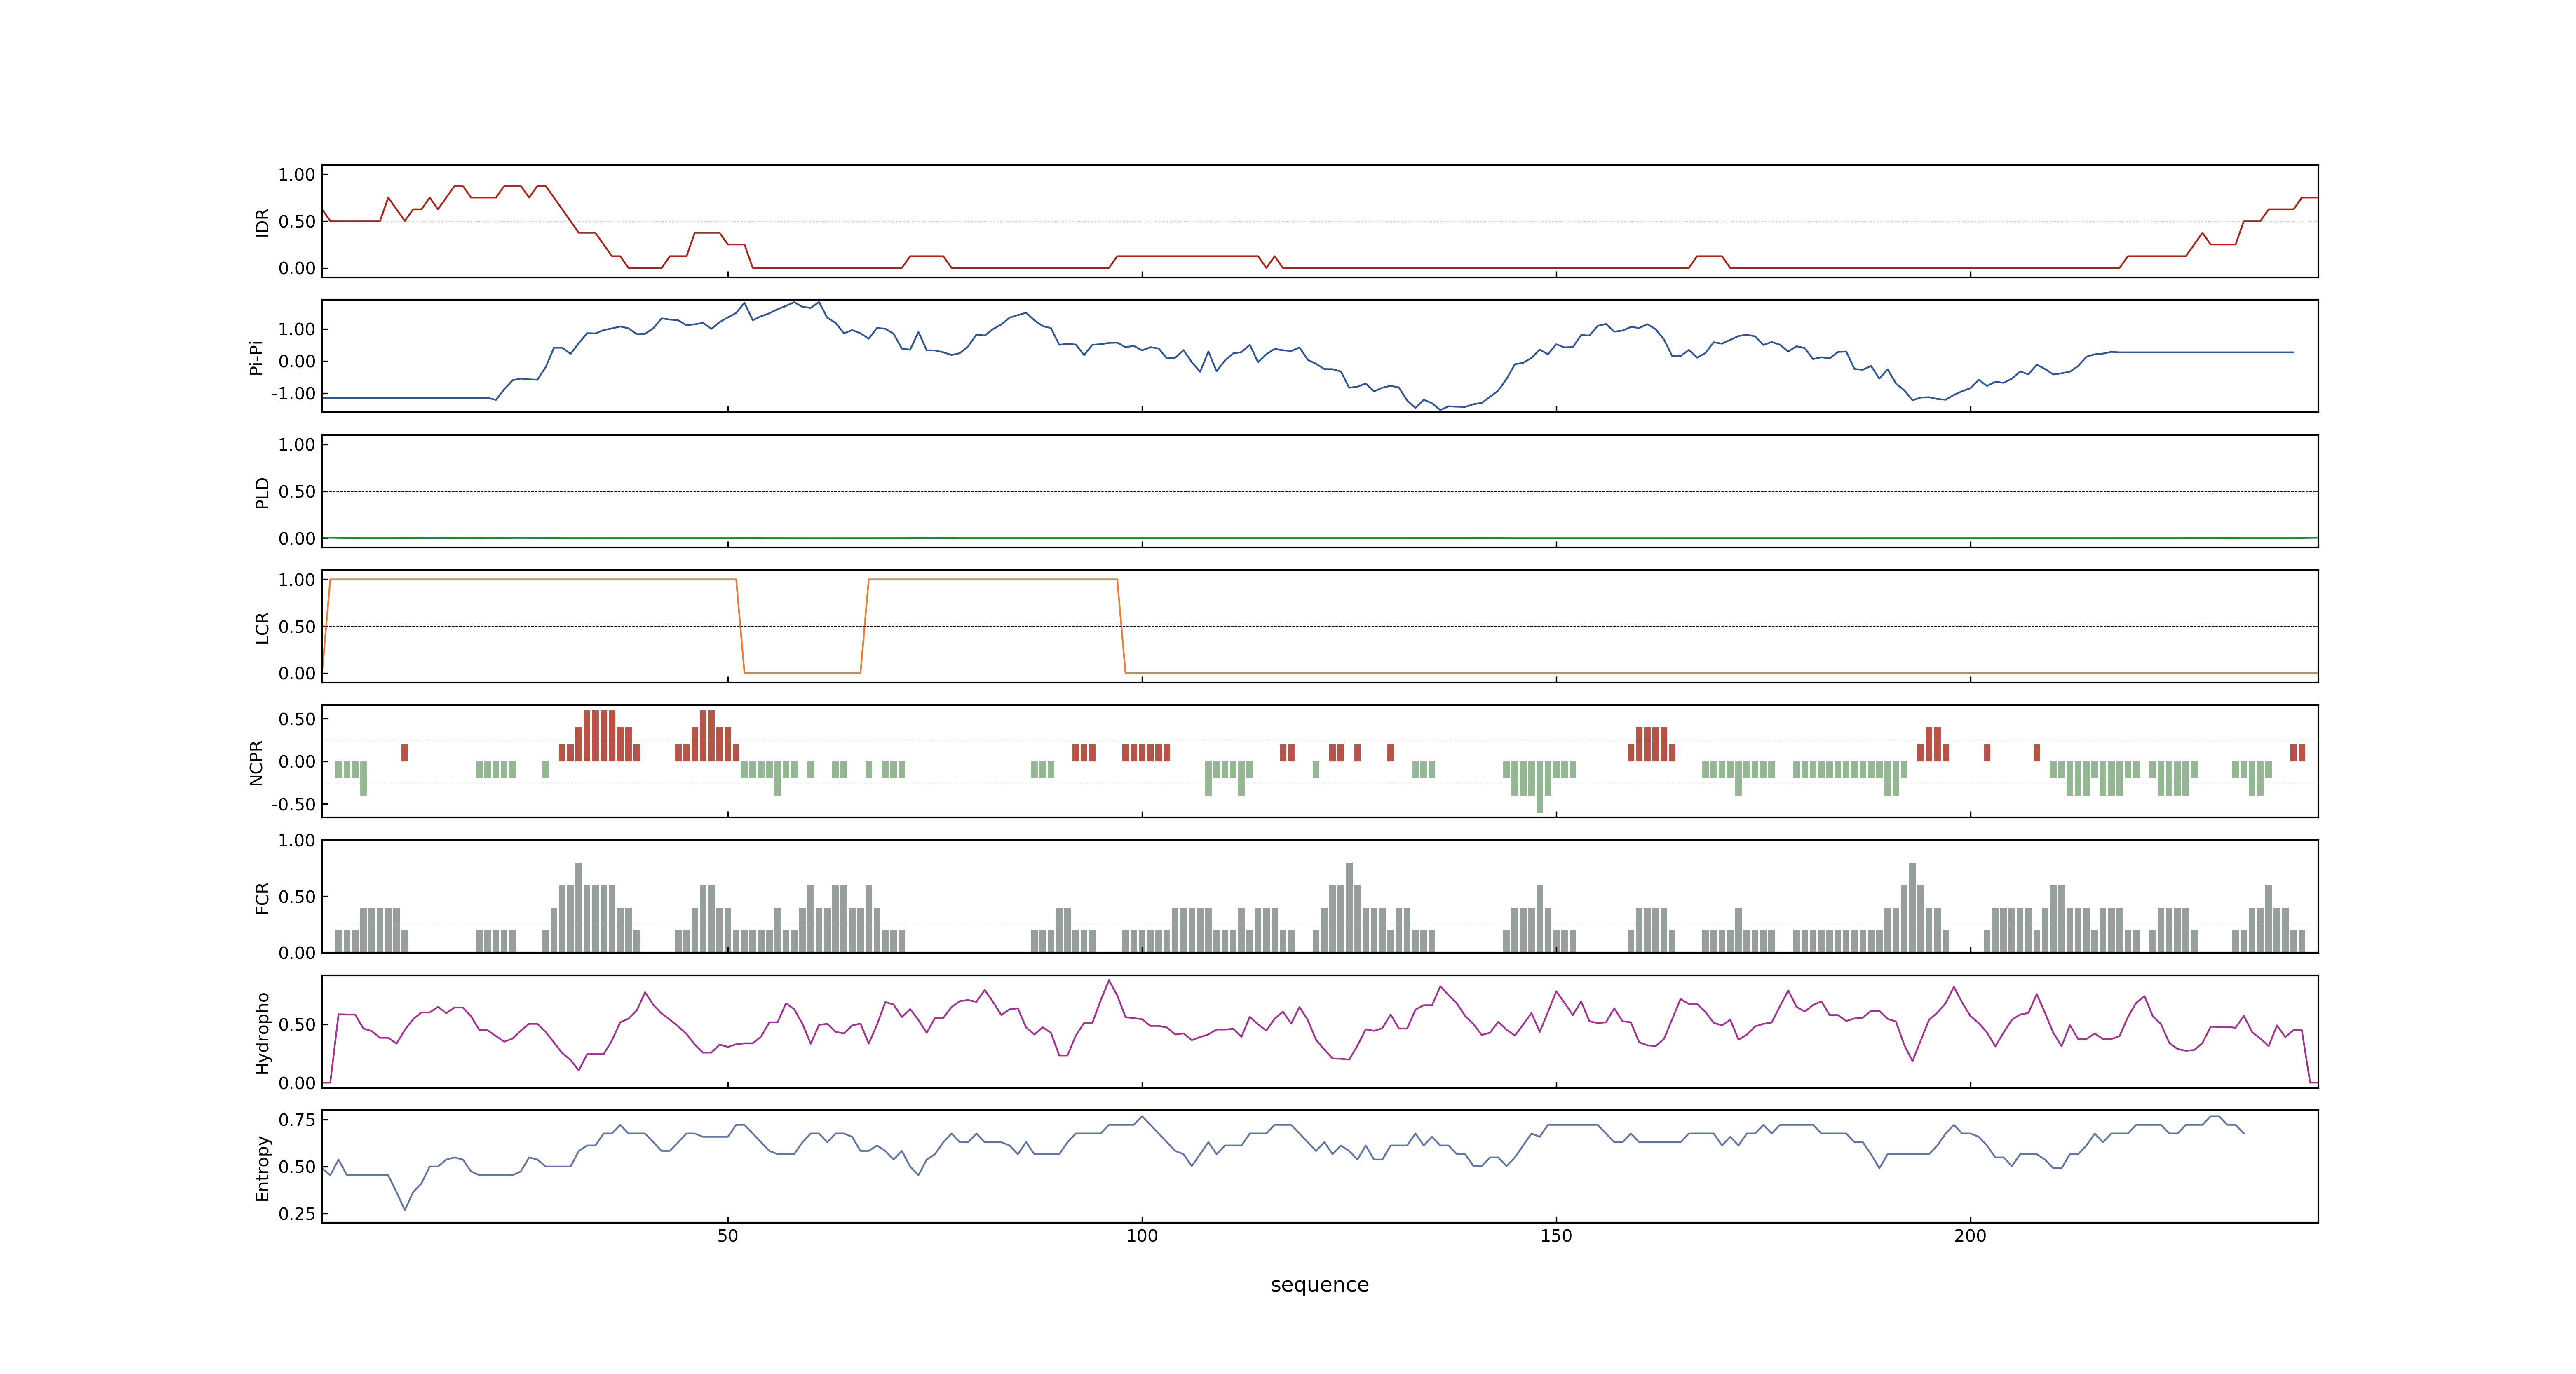Click the IDR axis label
The image size is (2576, 1374).
tap(262, 222)
